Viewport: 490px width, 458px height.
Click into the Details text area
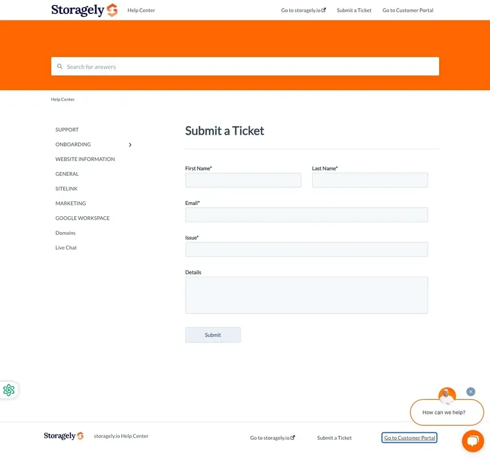tap(307, 295)
